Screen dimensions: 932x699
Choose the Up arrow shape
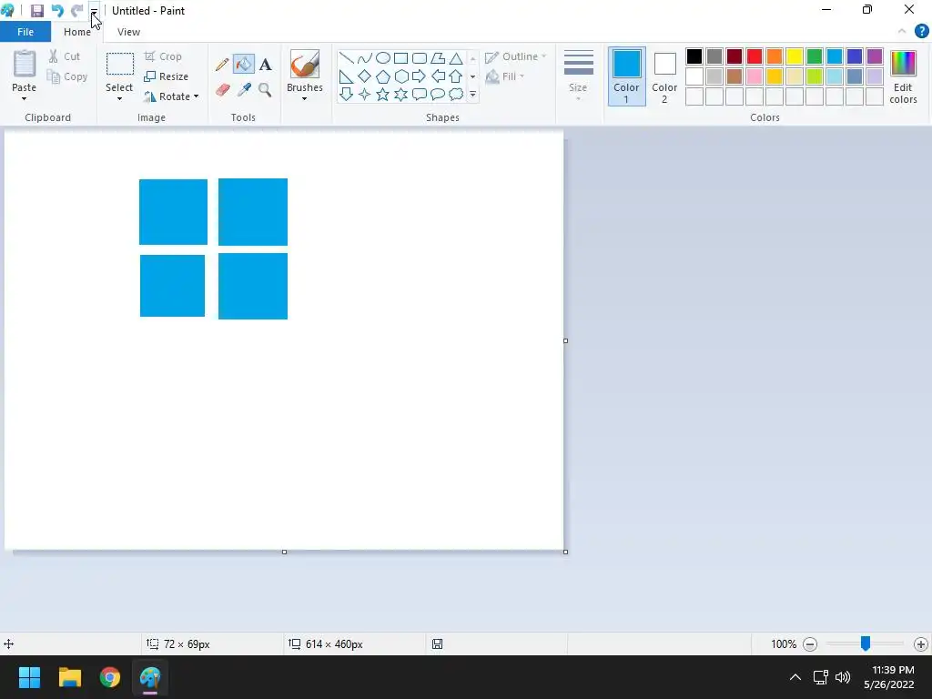click(456, 76)
